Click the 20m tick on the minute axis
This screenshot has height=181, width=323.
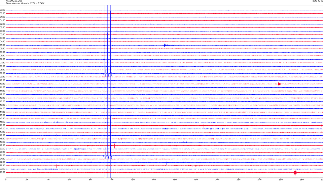[x=217, y=180]
